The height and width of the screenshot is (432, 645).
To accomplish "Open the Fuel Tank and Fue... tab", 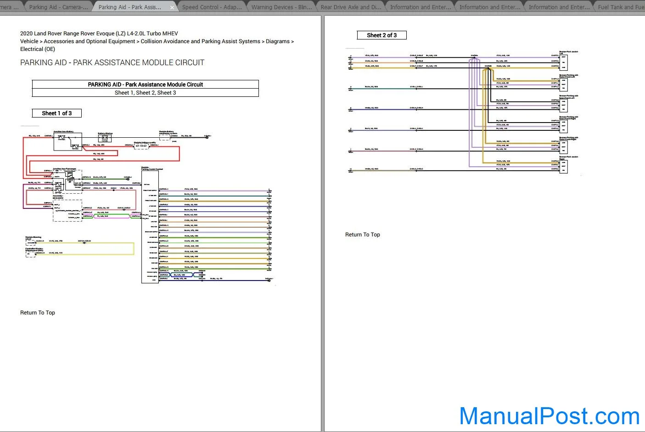I will [621, 7].
